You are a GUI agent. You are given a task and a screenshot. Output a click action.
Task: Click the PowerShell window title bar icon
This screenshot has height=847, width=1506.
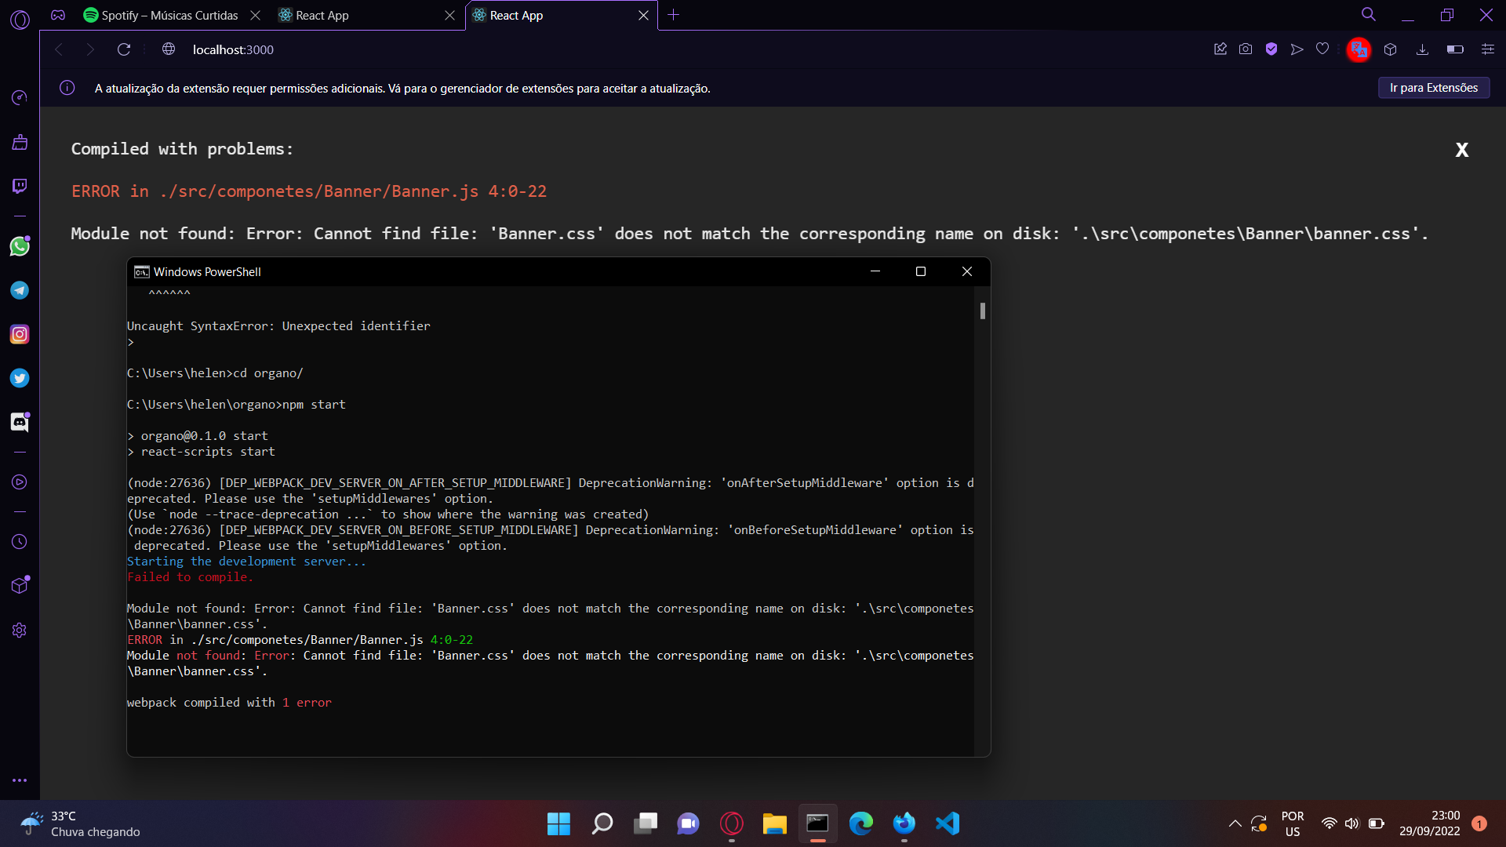pos(142,271)
